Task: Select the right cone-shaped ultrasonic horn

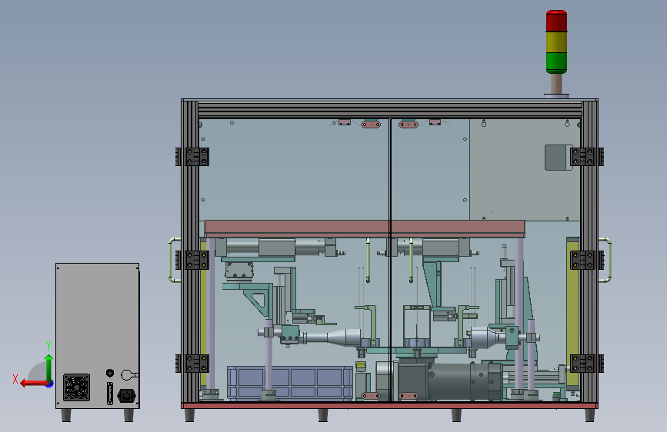Action: point(488,337)
